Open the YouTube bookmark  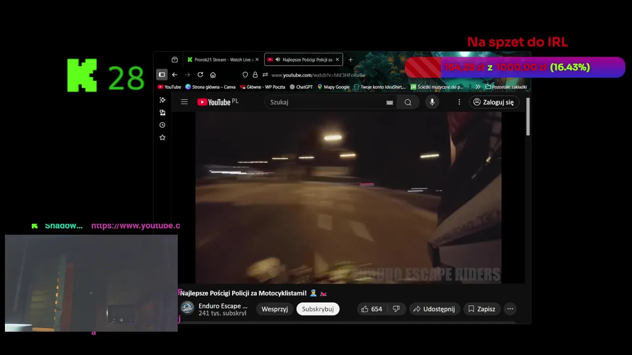point(169,87)
